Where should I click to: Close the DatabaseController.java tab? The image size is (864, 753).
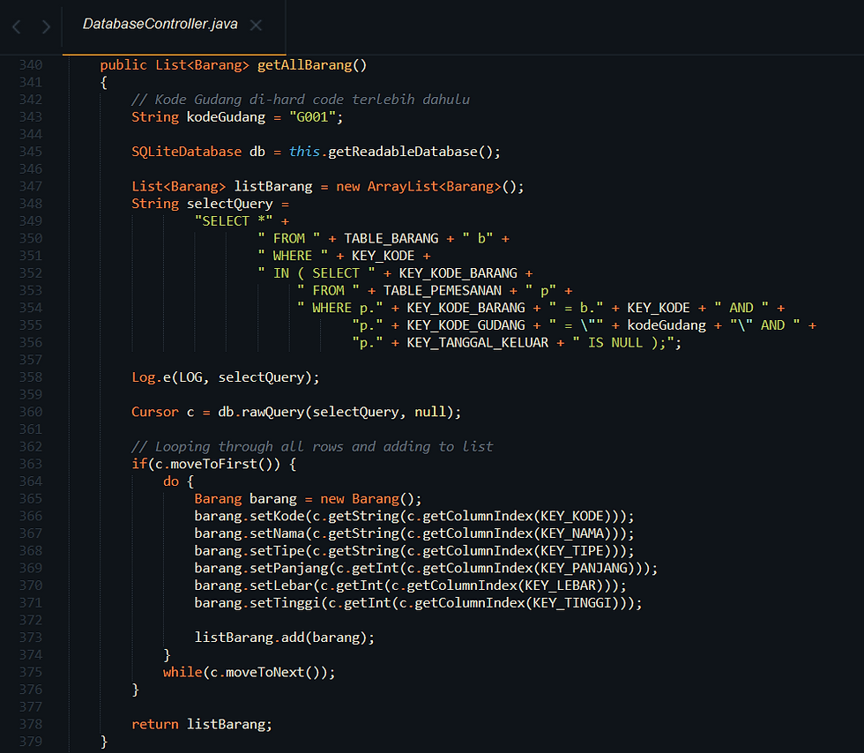(256, 26)
